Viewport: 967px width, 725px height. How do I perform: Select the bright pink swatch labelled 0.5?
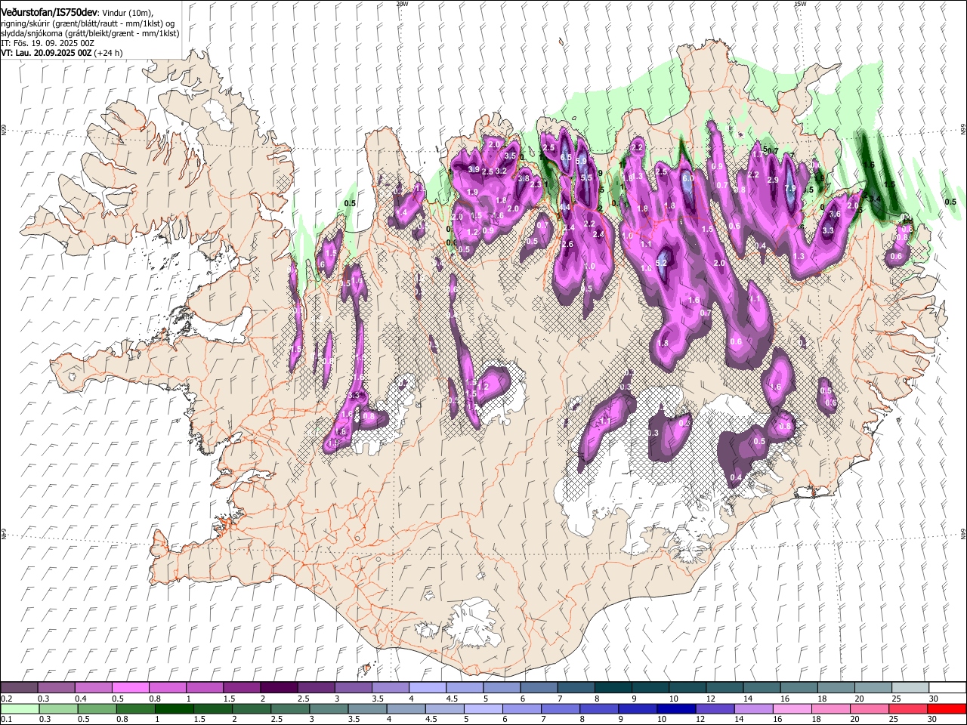(130, 688)
